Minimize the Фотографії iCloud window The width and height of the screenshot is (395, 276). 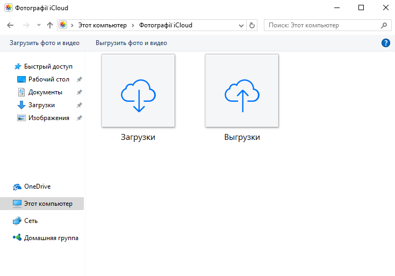(337, 8)
